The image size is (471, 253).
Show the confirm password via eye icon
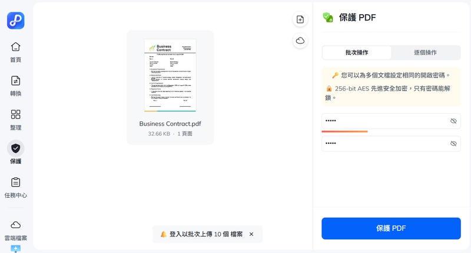click(x=453, y=144)
